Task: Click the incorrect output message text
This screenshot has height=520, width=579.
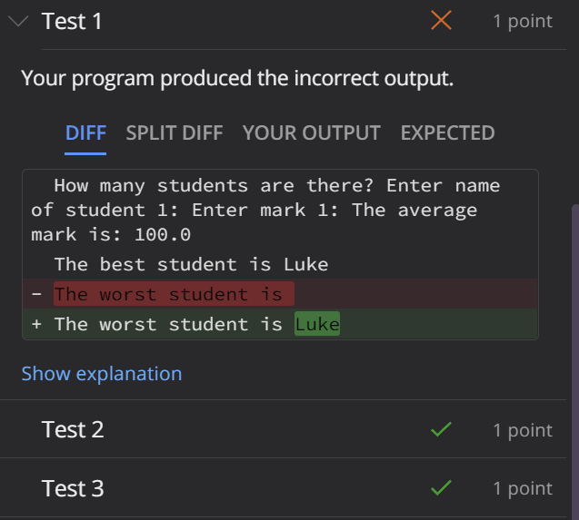Action: [x=237, y=78]
